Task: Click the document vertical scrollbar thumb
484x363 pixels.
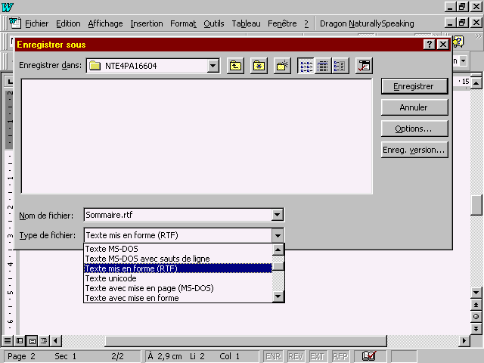Action: (x=476, y=205)
